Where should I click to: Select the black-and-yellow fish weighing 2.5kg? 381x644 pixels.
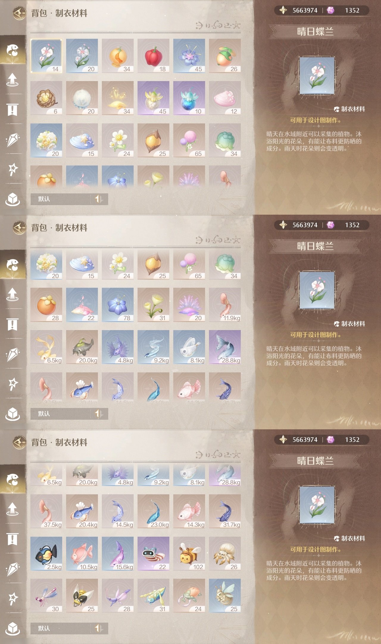[46, 554]
